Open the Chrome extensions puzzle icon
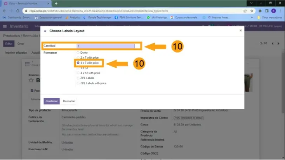The height and width of the screenshot is (160, 285). [260, 11]
